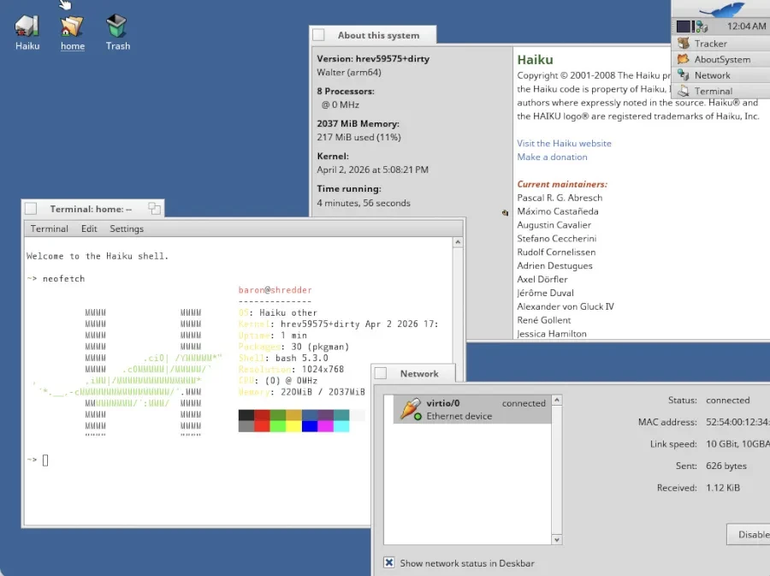This screenshot has width=770, height=576.
Task: Click the Terminal window zoom box
Action: tap(154, 208)
